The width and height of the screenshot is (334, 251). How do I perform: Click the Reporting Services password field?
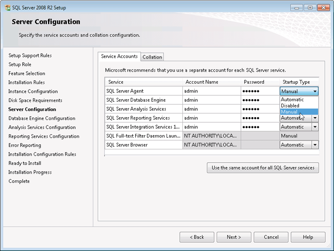259,118
